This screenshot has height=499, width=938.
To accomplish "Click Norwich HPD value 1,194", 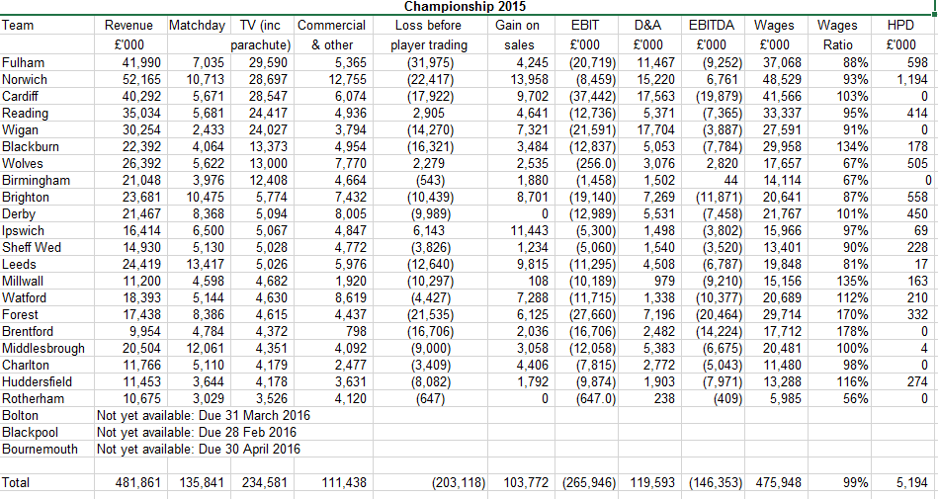I will coord(913,80).
